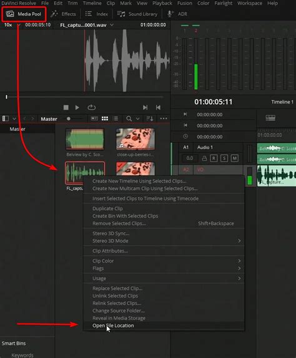Select thumbnail grid view icon

tap(105, 119)
